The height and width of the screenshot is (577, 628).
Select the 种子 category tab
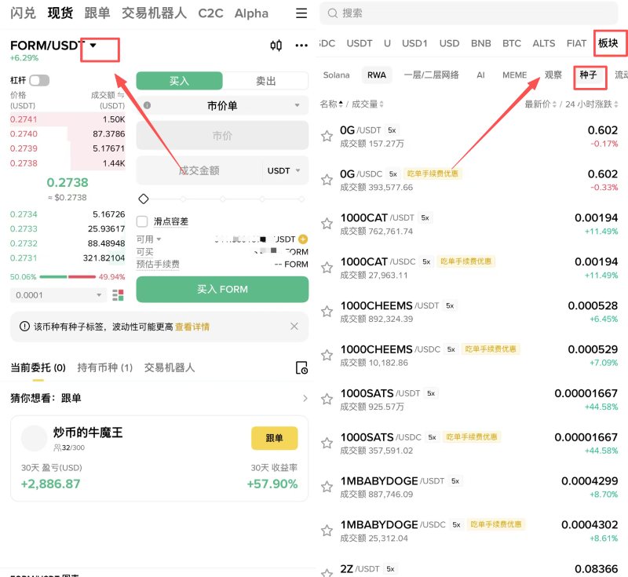[590, 75]
